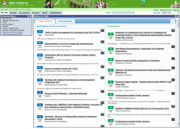Open Useful Resources (HCMS) link
The height and width of the screenshot is (129, 180).
coord(12,34)
